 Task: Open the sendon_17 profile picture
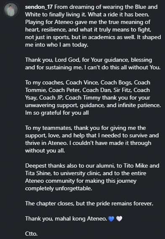pos(11,10)
